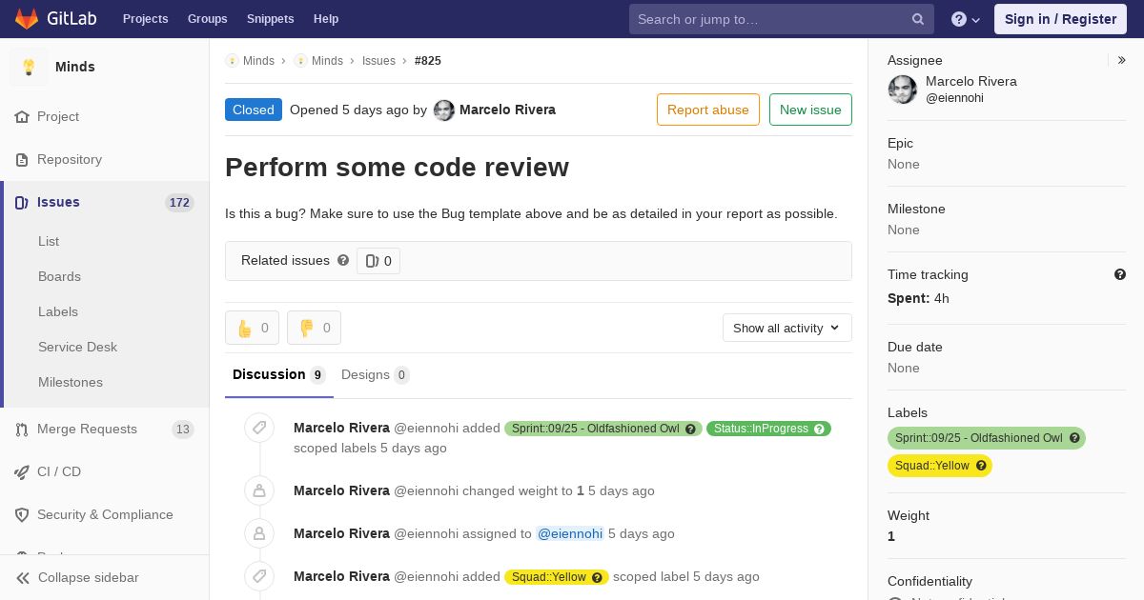
Task: Click the thumbs up reaction
Action: click(252, 328)
